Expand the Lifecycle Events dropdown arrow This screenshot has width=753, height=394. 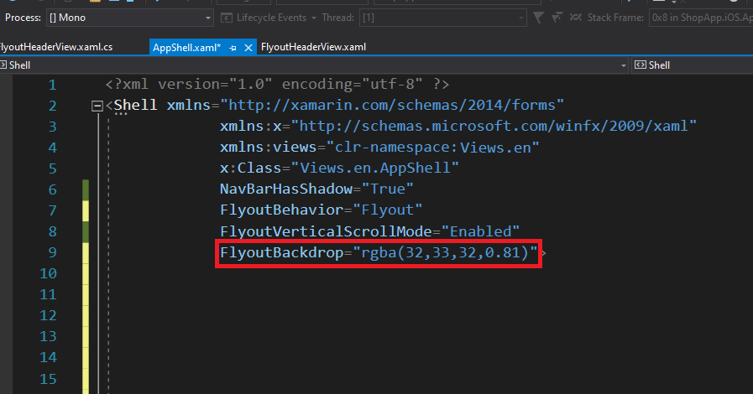(x=314, y=18)
